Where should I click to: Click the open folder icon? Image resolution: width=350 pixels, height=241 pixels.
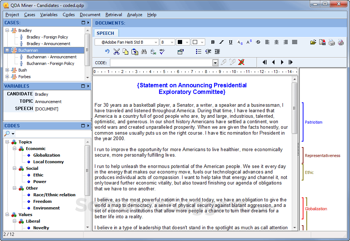(313, 42)
